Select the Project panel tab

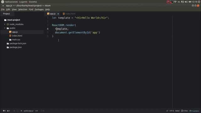6,14
